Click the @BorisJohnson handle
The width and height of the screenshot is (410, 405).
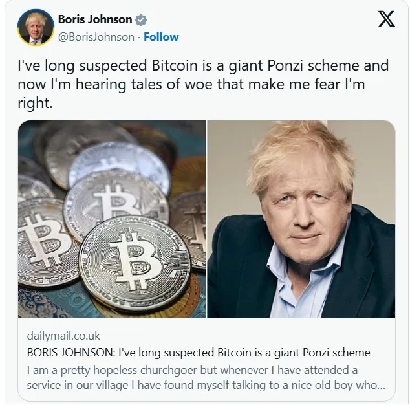pos(96,37)
